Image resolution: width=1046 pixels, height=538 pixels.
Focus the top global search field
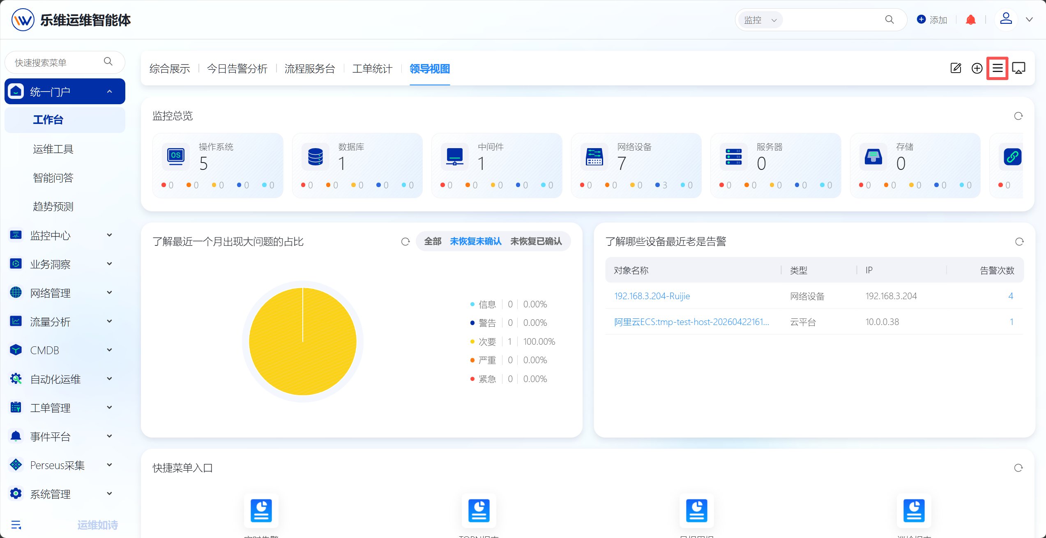click(x=832, y=20)
